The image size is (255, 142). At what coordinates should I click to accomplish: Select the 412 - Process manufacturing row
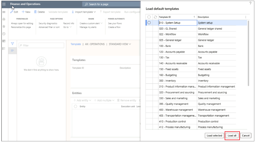tap(191, 127)
